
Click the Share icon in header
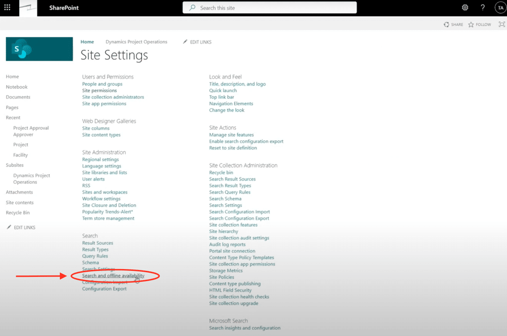(x=446, y=25)
